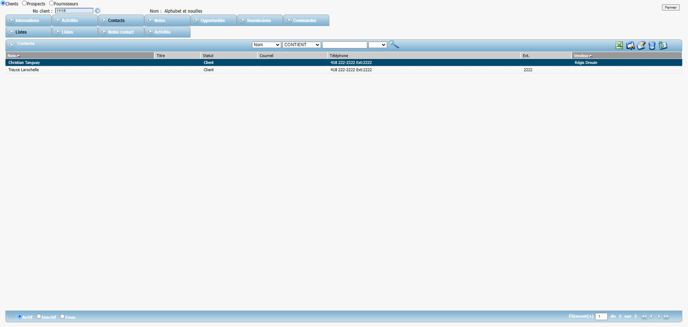
Task: Select the dark-text active Listes tab
Action: pos(28,32)
